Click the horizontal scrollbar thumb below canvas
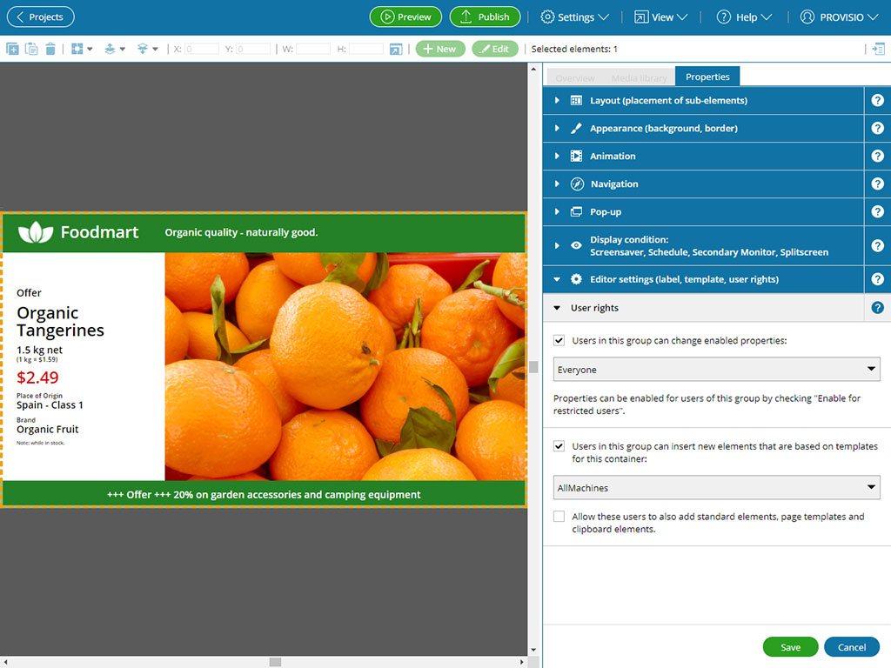 (x=275, y=663)
